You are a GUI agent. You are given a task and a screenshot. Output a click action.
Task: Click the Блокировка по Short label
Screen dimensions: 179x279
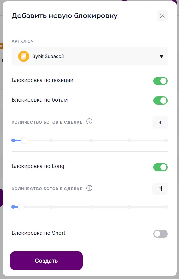click(x=39, y=233)
